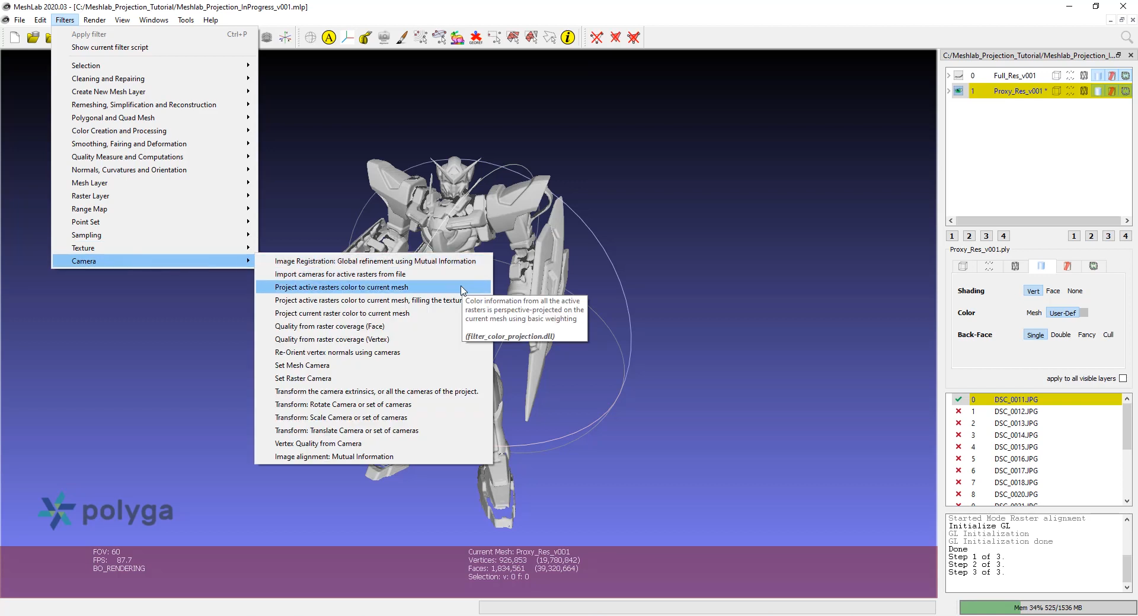Click the colorful bunny Manipulators tool
Viewport: 1138px width, 616px height.
458,38
